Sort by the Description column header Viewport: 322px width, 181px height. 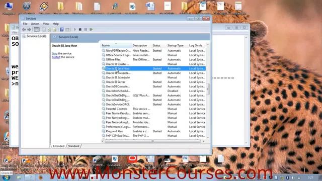(x=141, y=45)
